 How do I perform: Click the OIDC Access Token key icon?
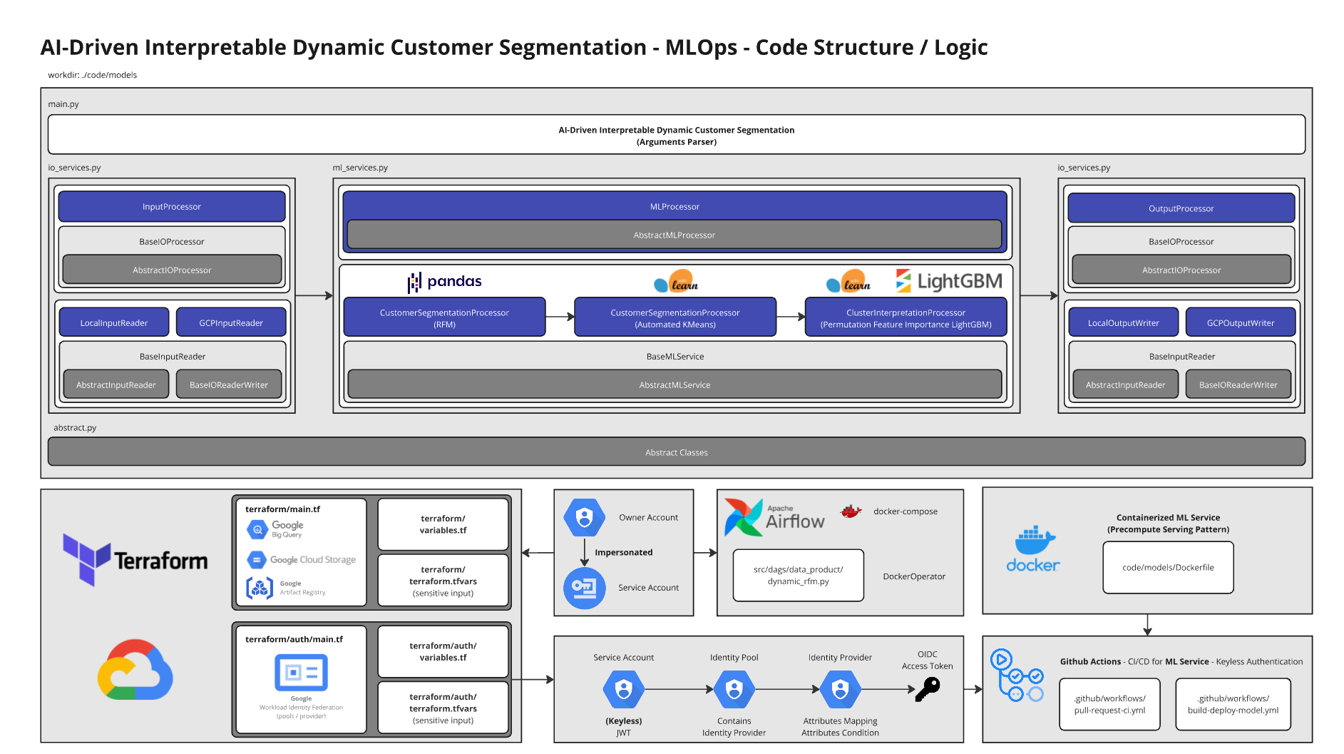(928, 689)
